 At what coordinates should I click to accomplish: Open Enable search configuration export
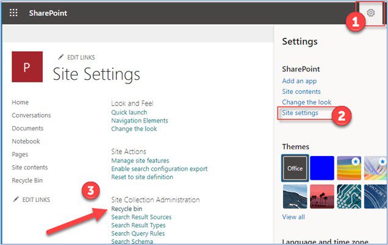click(159, 169)
